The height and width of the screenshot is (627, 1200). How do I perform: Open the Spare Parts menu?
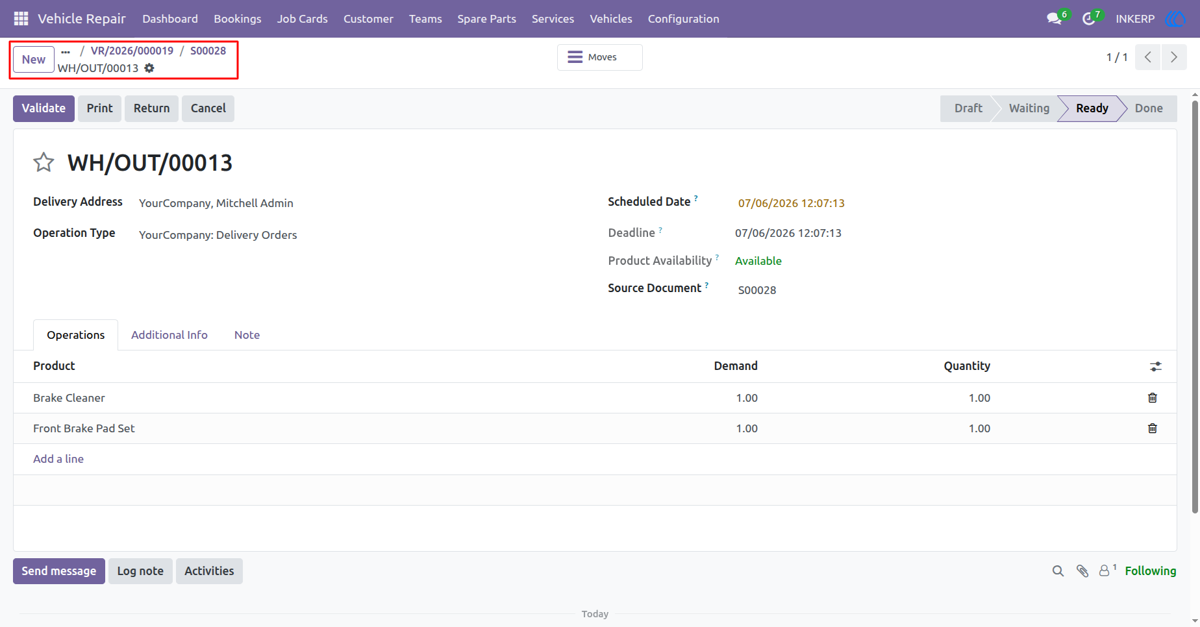[486, 19]
